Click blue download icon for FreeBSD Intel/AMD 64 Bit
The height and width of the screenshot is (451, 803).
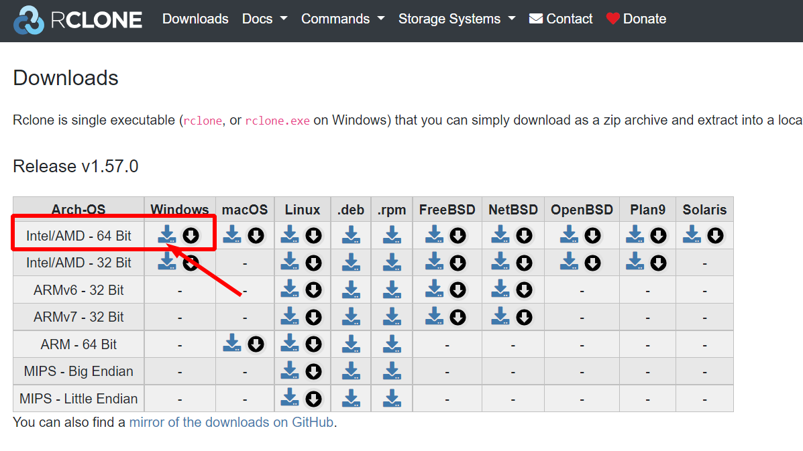[x=434, y=235]
